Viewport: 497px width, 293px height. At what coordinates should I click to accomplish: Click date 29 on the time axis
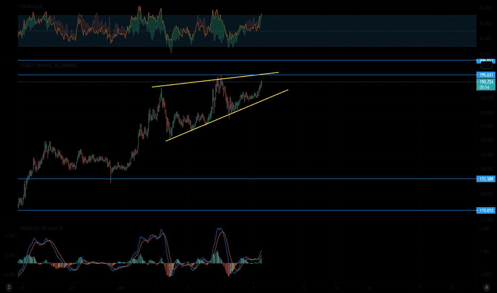click(72, 288)
